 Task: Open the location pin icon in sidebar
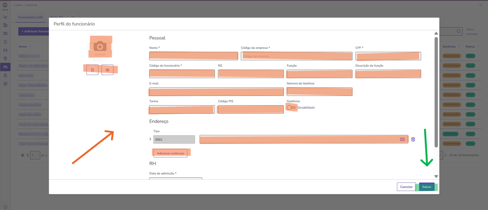[5, 58]
